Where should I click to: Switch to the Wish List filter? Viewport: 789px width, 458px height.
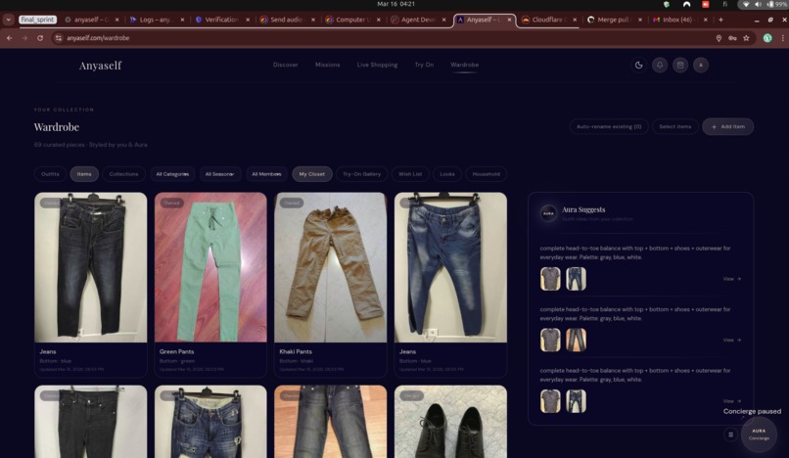410,174
